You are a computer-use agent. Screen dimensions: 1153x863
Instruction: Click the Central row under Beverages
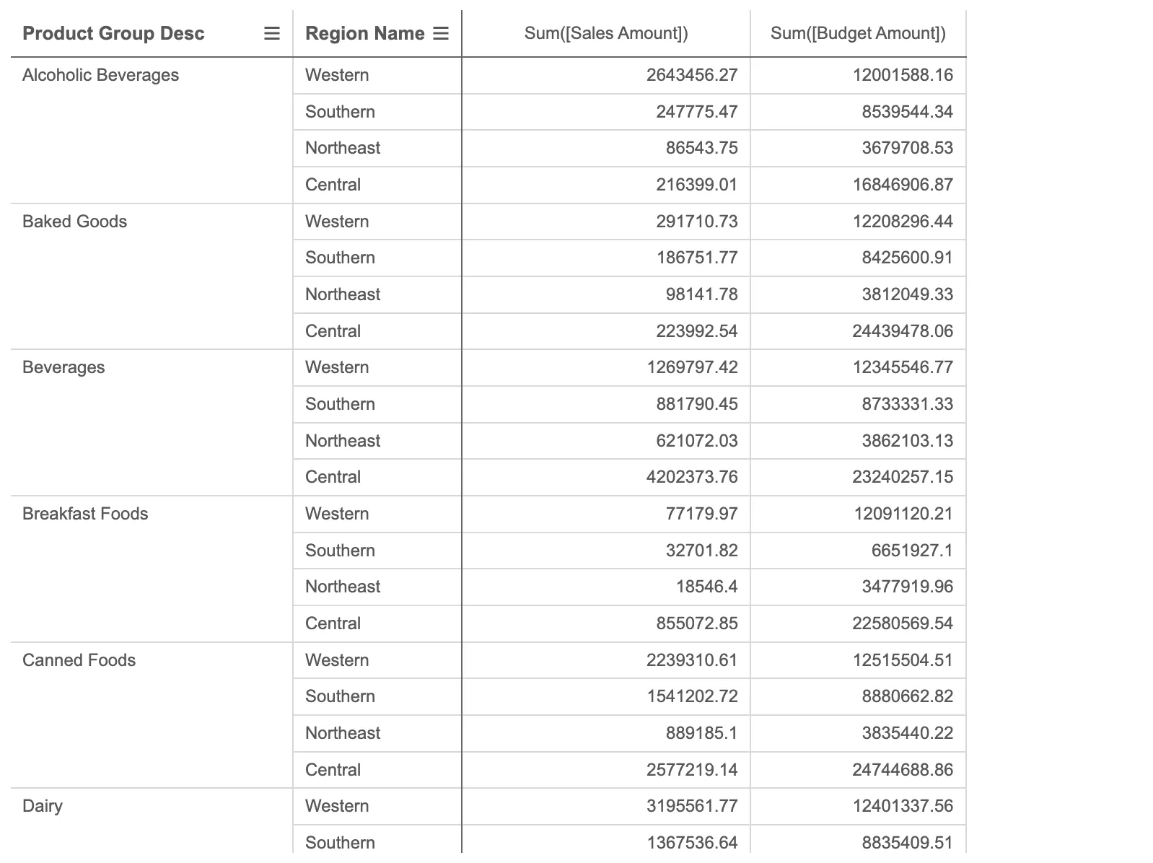click(x=332, y=477)
